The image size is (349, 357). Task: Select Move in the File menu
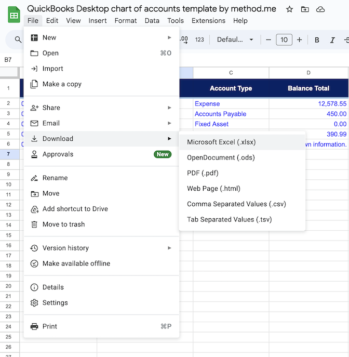(x=101, y=193)
